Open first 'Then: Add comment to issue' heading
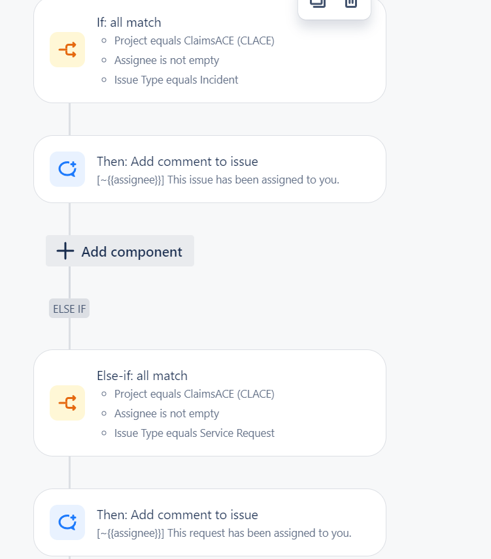491x559 pixels. (177, 161)
